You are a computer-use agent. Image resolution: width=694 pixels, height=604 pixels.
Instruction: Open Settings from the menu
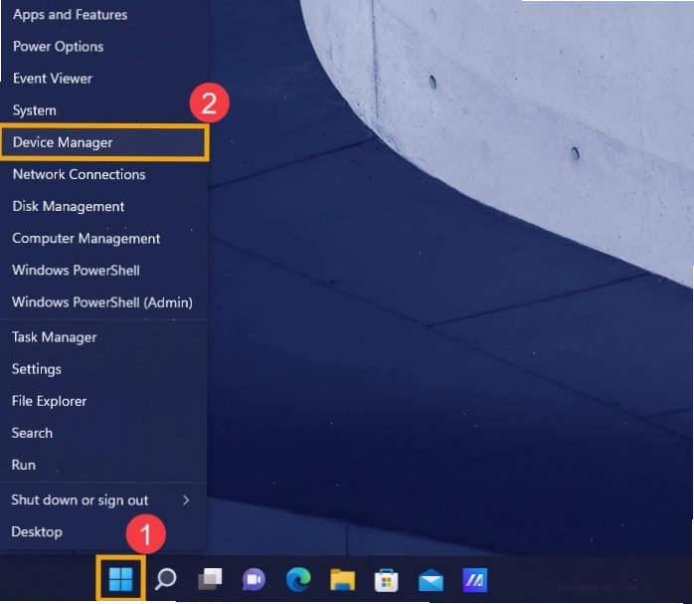pos(103,369)
